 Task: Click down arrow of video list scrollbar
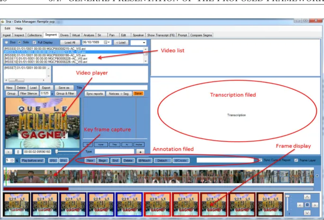click(x=146, y=61)
